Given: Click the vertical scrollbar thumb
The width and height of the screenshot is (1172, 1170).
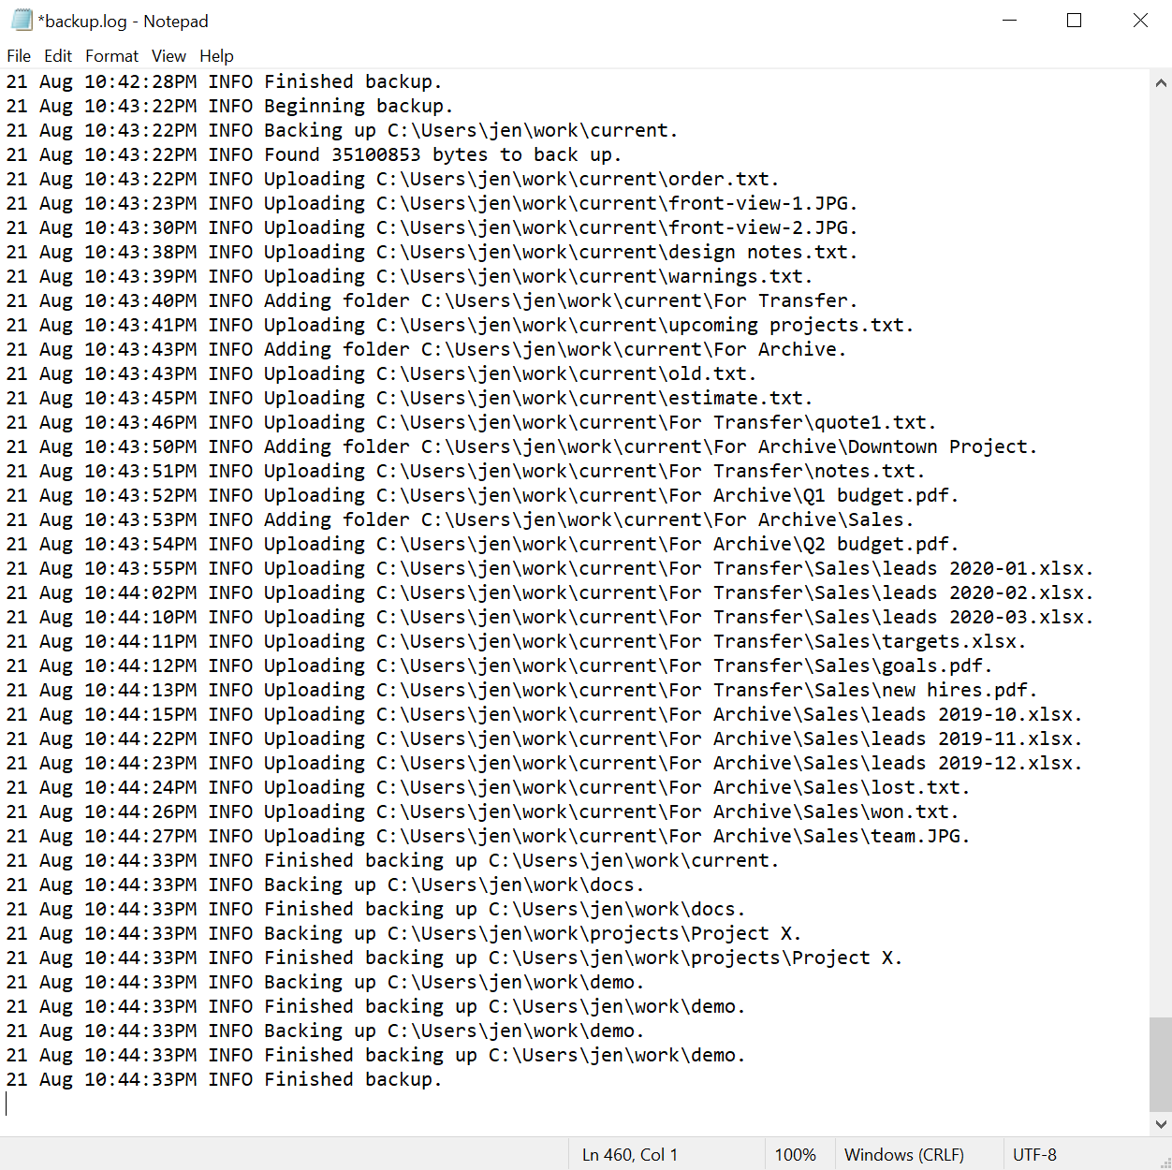Looking at the screenshot, I should point(1161,1063).
